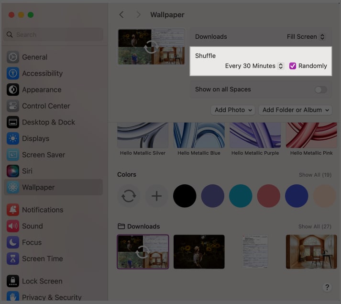Click the auto-rotate colors icon
The height and width of the screenshot is (304, 341).
129,196
